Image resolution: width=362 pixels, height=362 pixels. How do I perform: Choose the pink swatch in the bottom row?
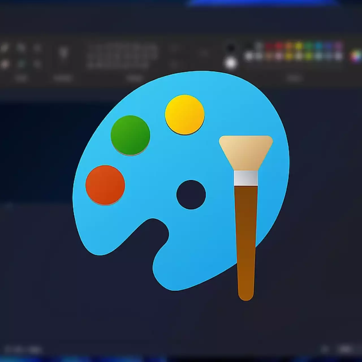coord(279,57)
